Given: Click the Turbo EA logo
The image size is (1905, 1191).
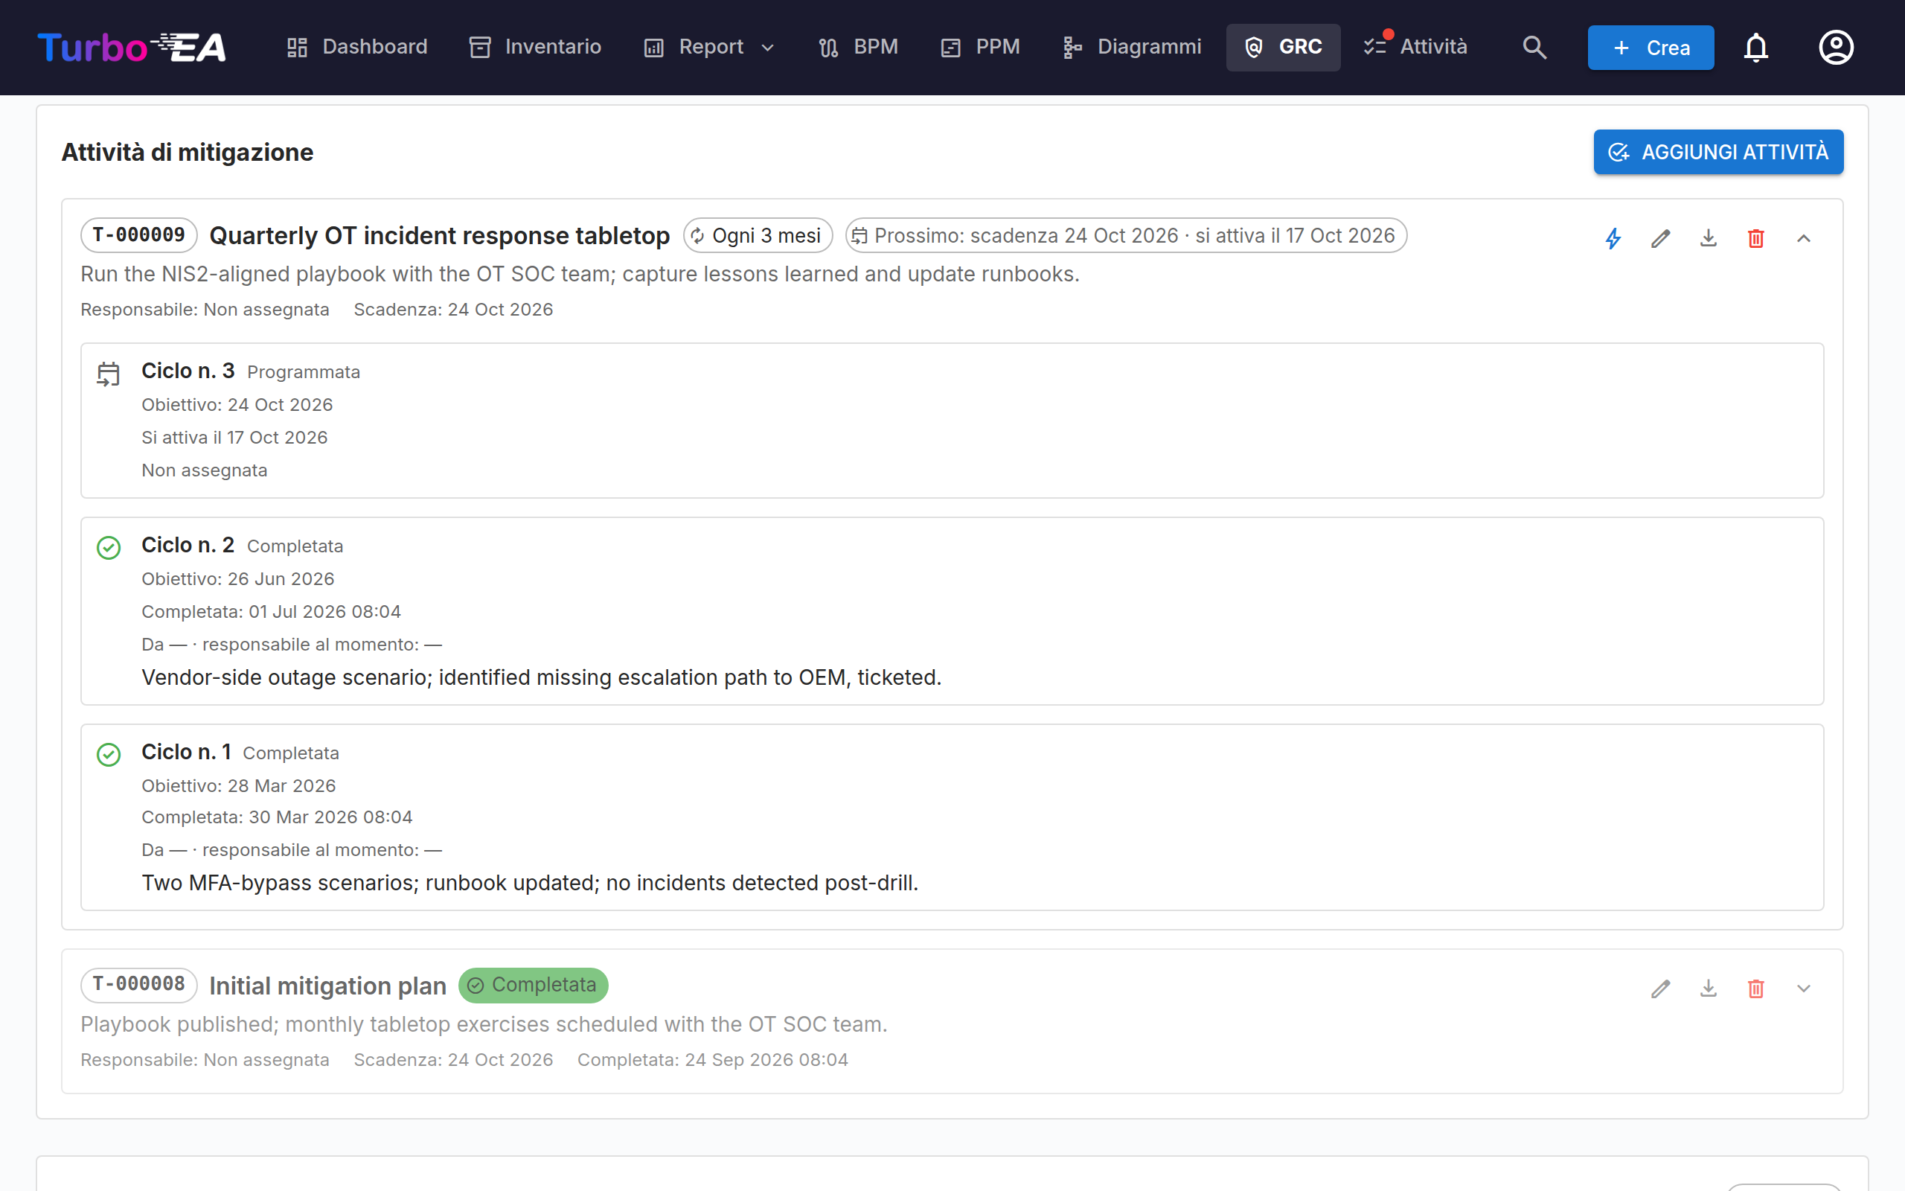Looking at the screenshot, I should click(x=132, y=47).
